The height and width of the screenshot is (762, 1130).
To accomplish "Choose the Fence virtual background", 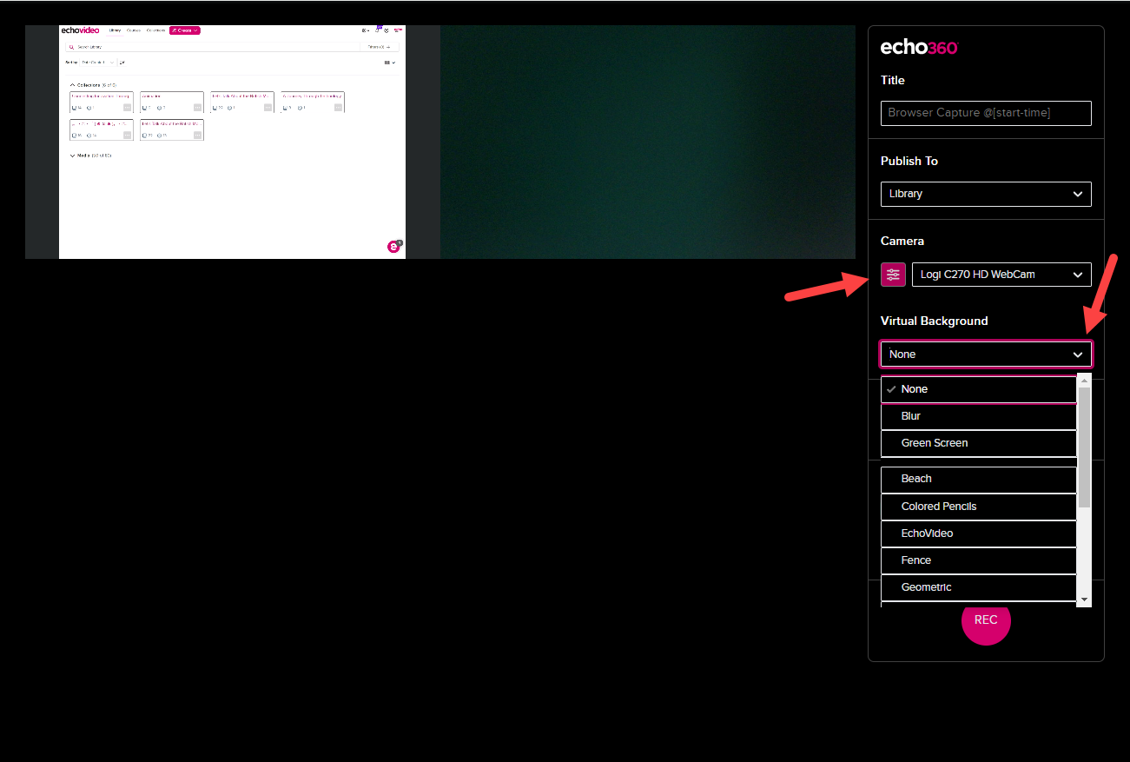I will pyautogui.click(x=979, y=560).
